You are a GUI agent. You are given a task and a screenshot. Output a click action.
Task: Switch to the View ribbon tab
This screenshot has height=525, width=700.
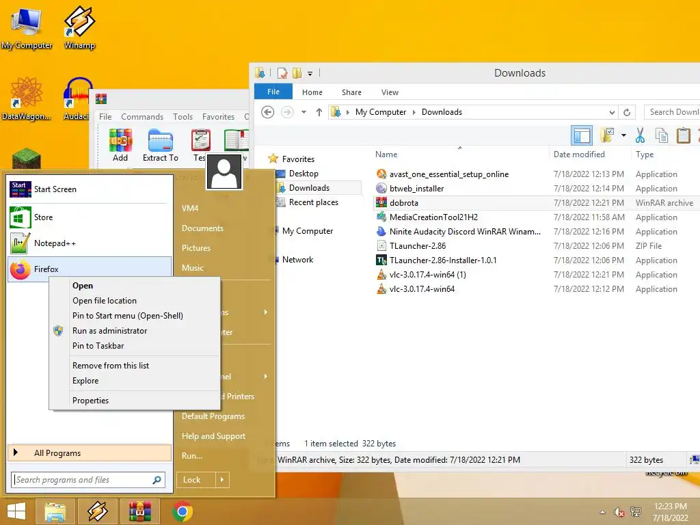pos(390,92)
